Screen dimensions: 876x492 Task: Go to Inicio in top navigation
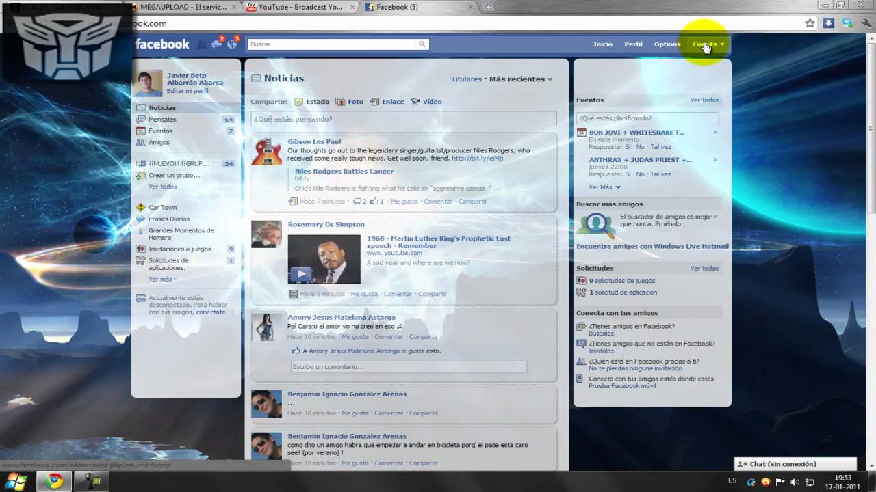(x=603, y=44)
